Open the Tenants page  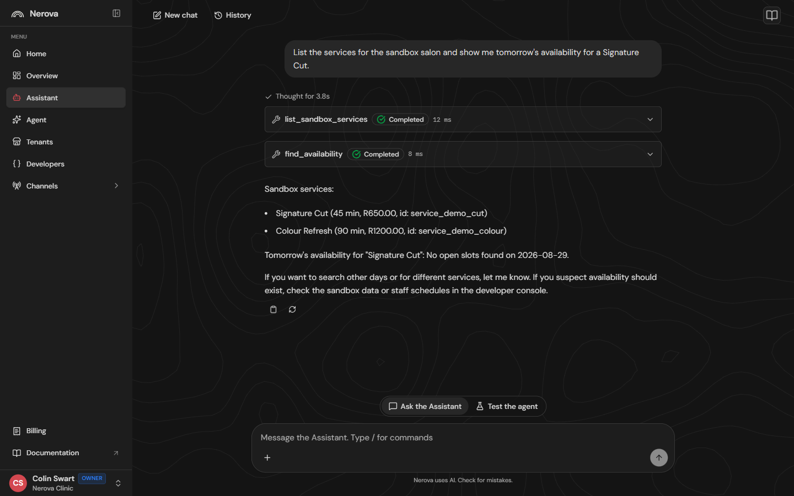[66, 142]
